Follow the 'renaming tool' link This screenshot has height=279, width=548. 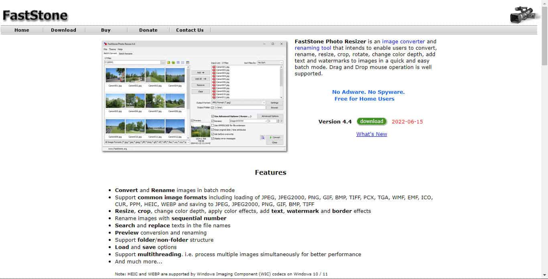coord(313,48)
